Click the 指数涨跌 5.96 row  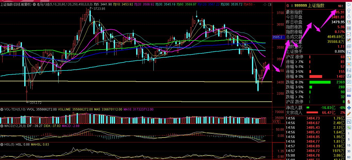pyautogui.click(x=315, y=27)
